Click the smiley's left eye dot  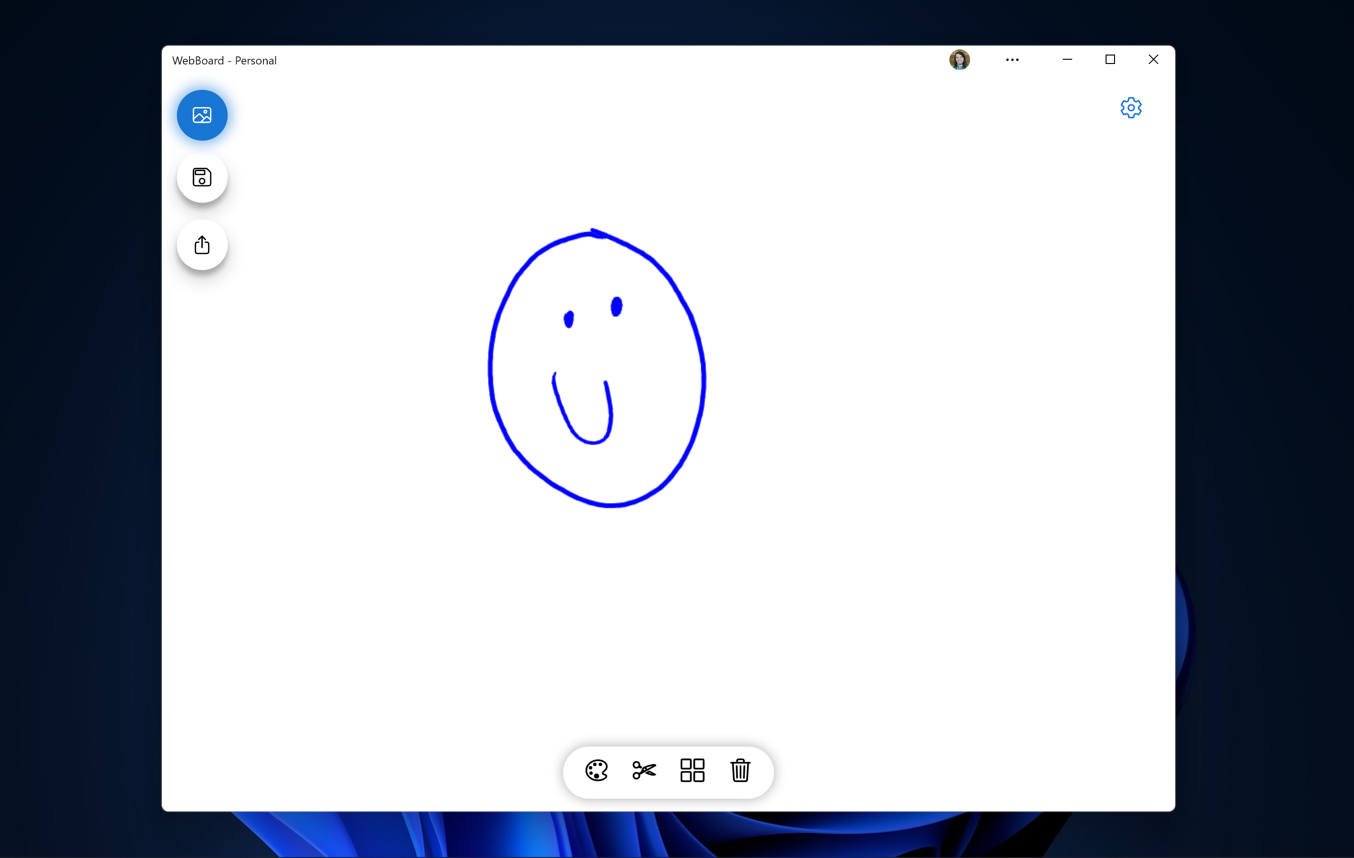tap(568, 319)
